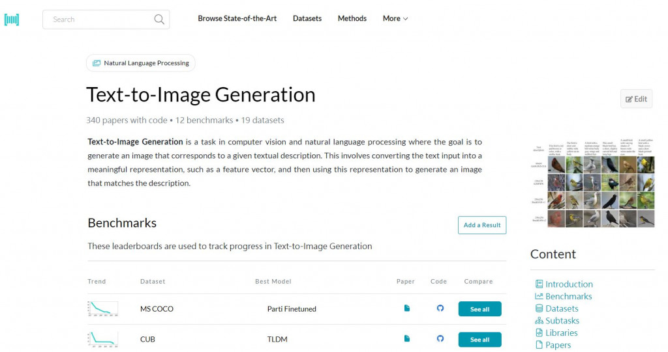Jump to Subtasks in Content sidebar
This screenshot has height=352, width=668.
pos(562,321)
